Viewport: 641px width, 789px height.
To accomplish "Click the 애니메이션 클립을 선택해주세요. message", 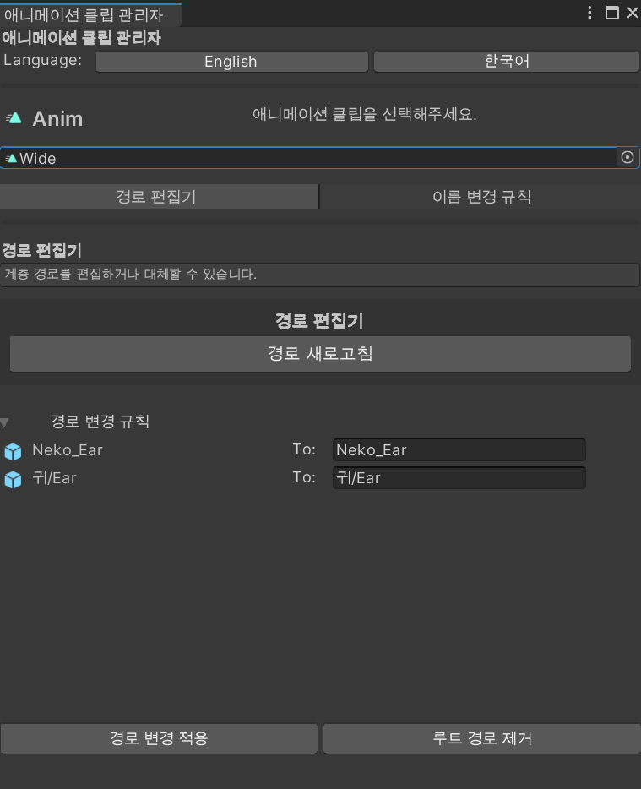I will [364, 114].
